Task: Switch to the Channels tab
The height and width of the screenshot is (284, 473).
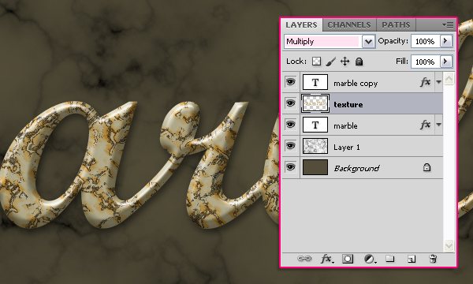Action: [x=349, y=24]
